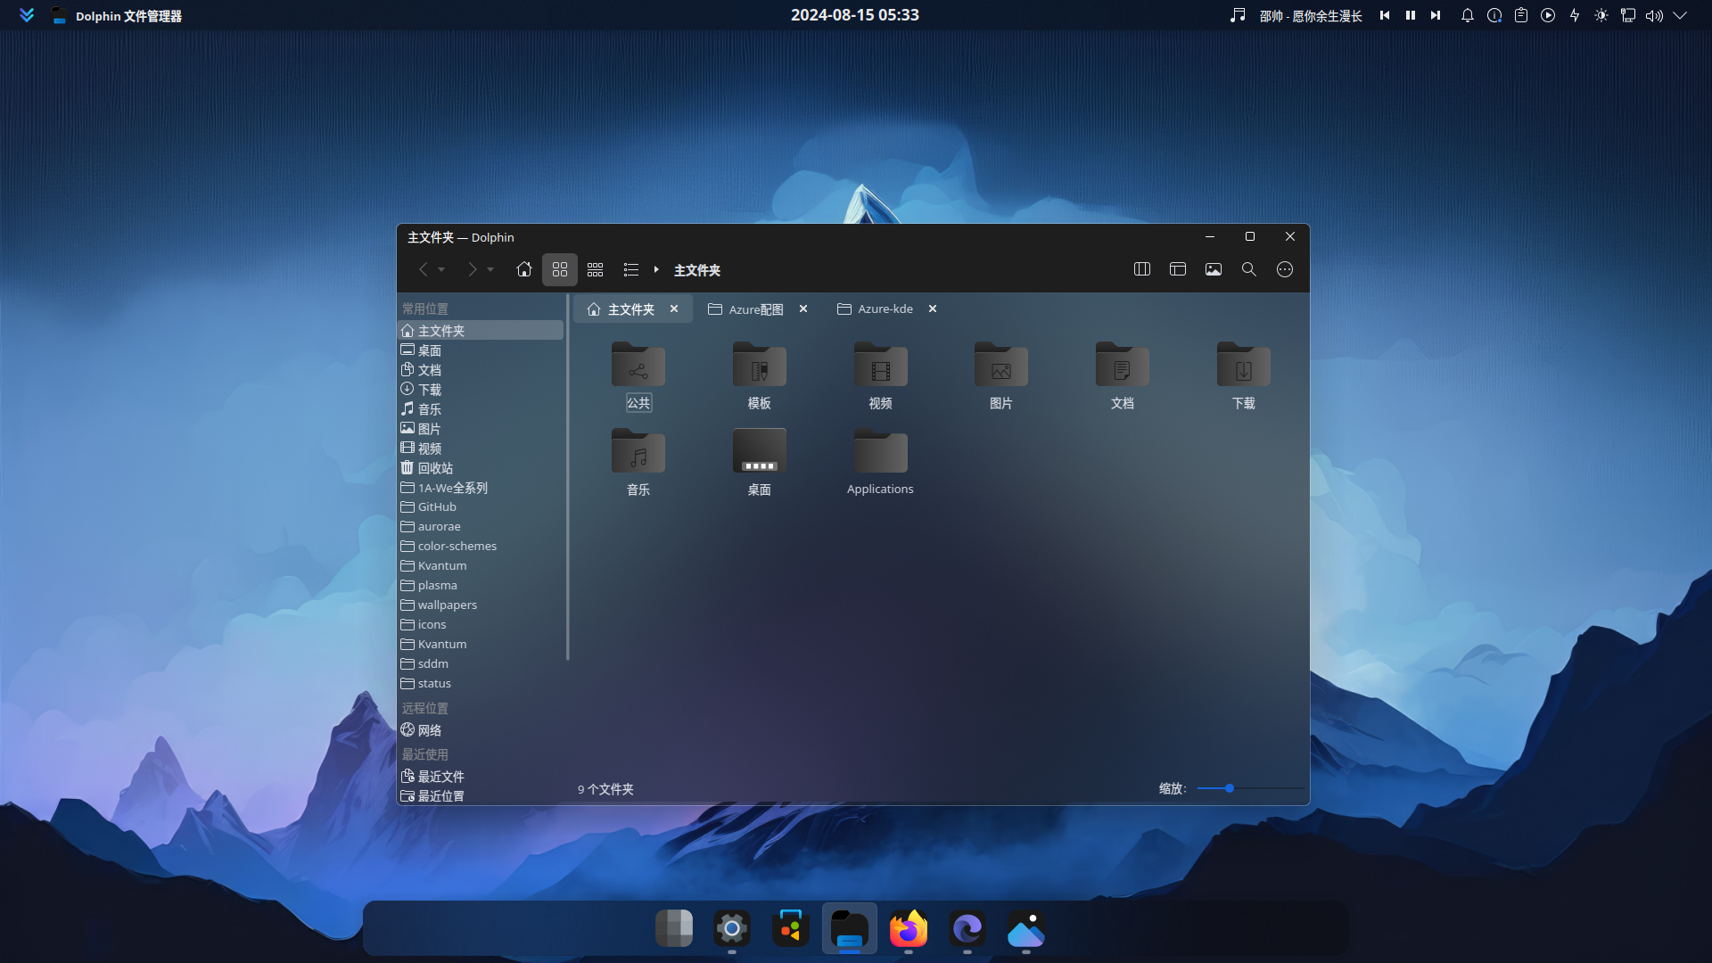
Task: Open the application launcher in top-left corner
Action: pos(27,15)
